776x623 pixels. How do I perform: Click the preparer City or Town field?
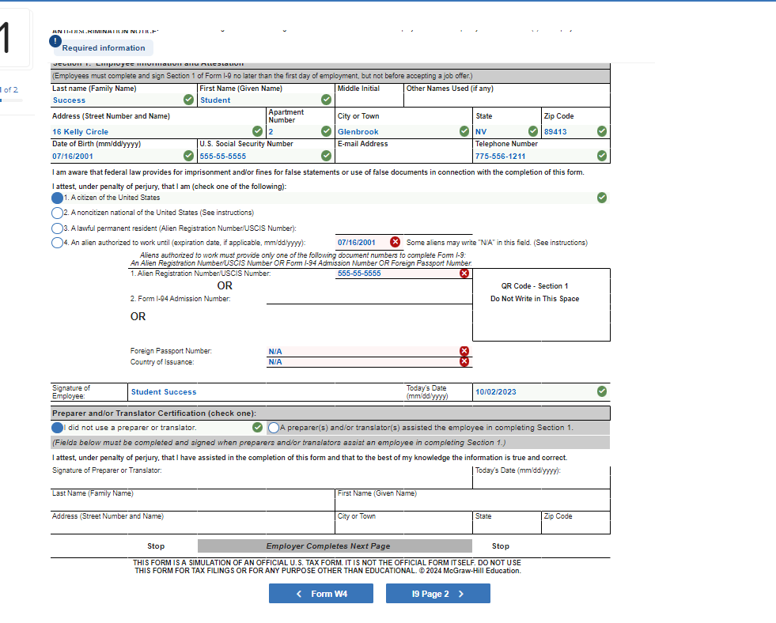404,527
